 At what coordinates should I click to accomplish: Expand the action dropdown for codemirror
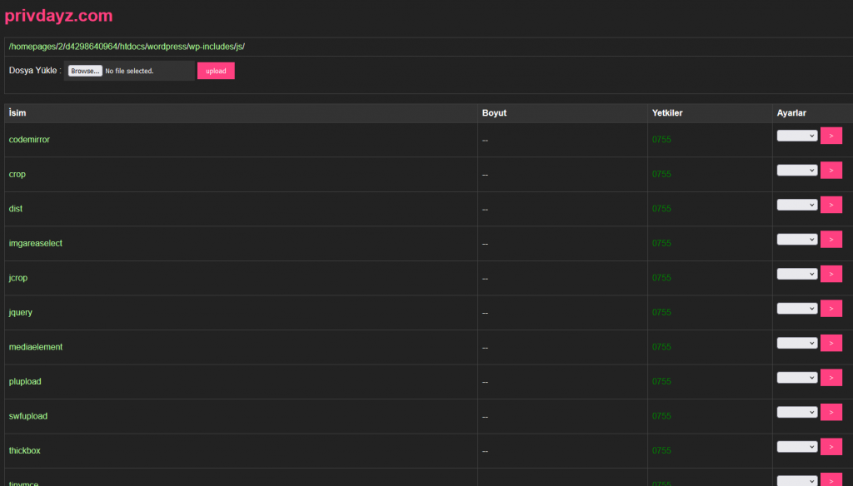coord(796,136)
